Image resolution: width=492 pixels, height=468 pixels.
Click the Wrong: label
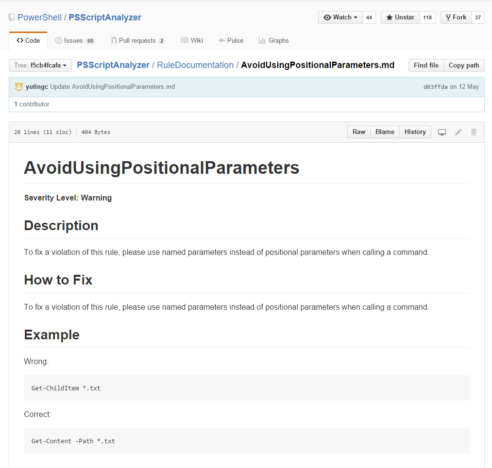36,361
